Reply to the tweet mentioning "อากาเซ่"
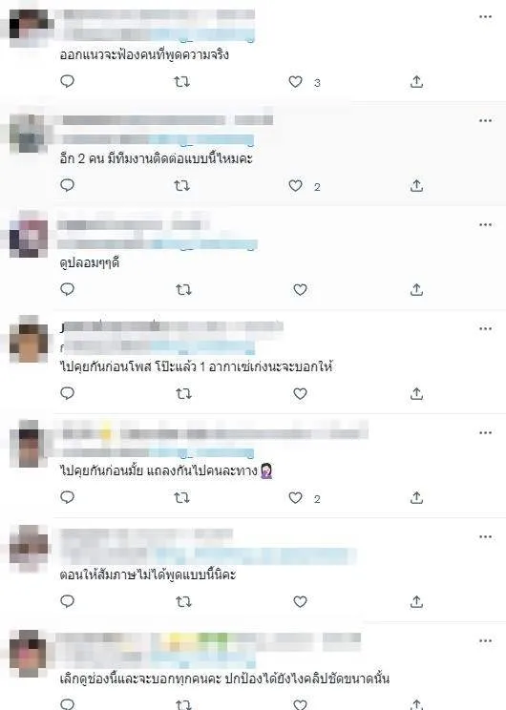The image size is (506, 710). (x=67, y=393)
